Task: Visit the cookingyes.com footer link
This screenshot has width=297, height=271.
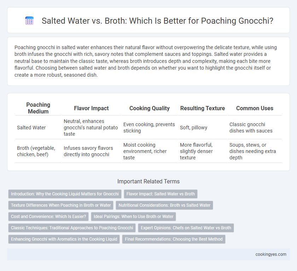Action: (x=271, y=254)
